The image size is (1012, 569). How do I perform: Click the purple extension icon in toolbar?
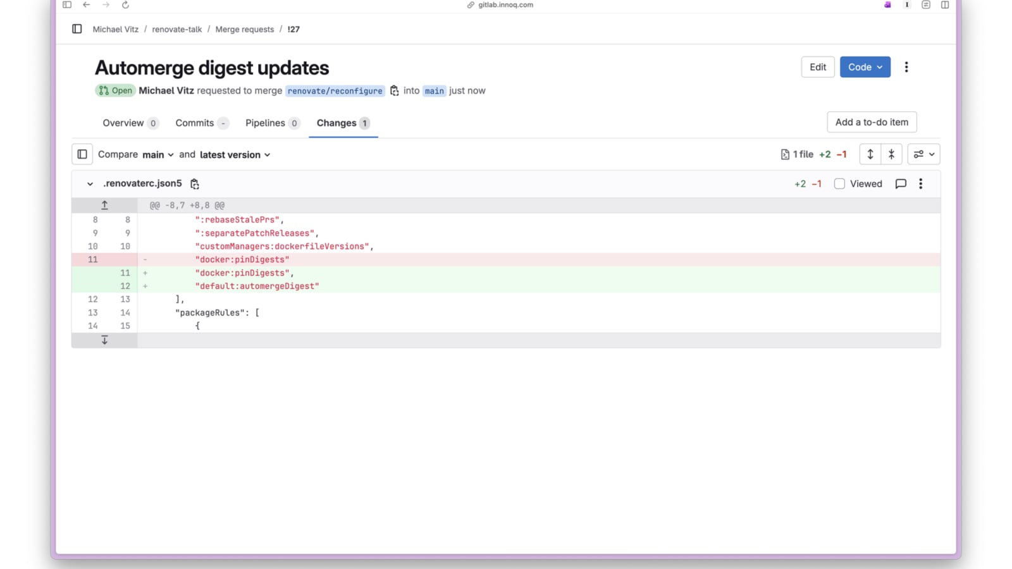coord(887,5)
